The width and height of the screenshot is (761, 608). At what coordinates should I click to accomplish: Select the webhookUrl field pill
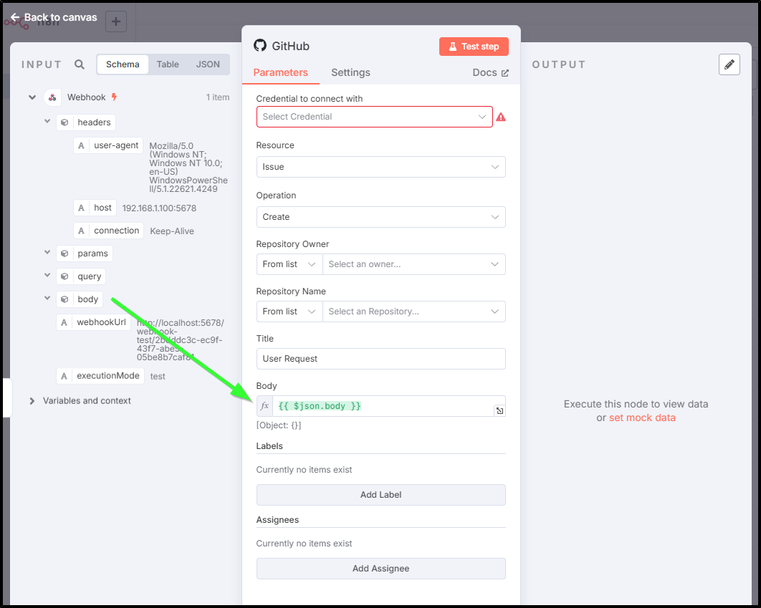click(94, 322)
